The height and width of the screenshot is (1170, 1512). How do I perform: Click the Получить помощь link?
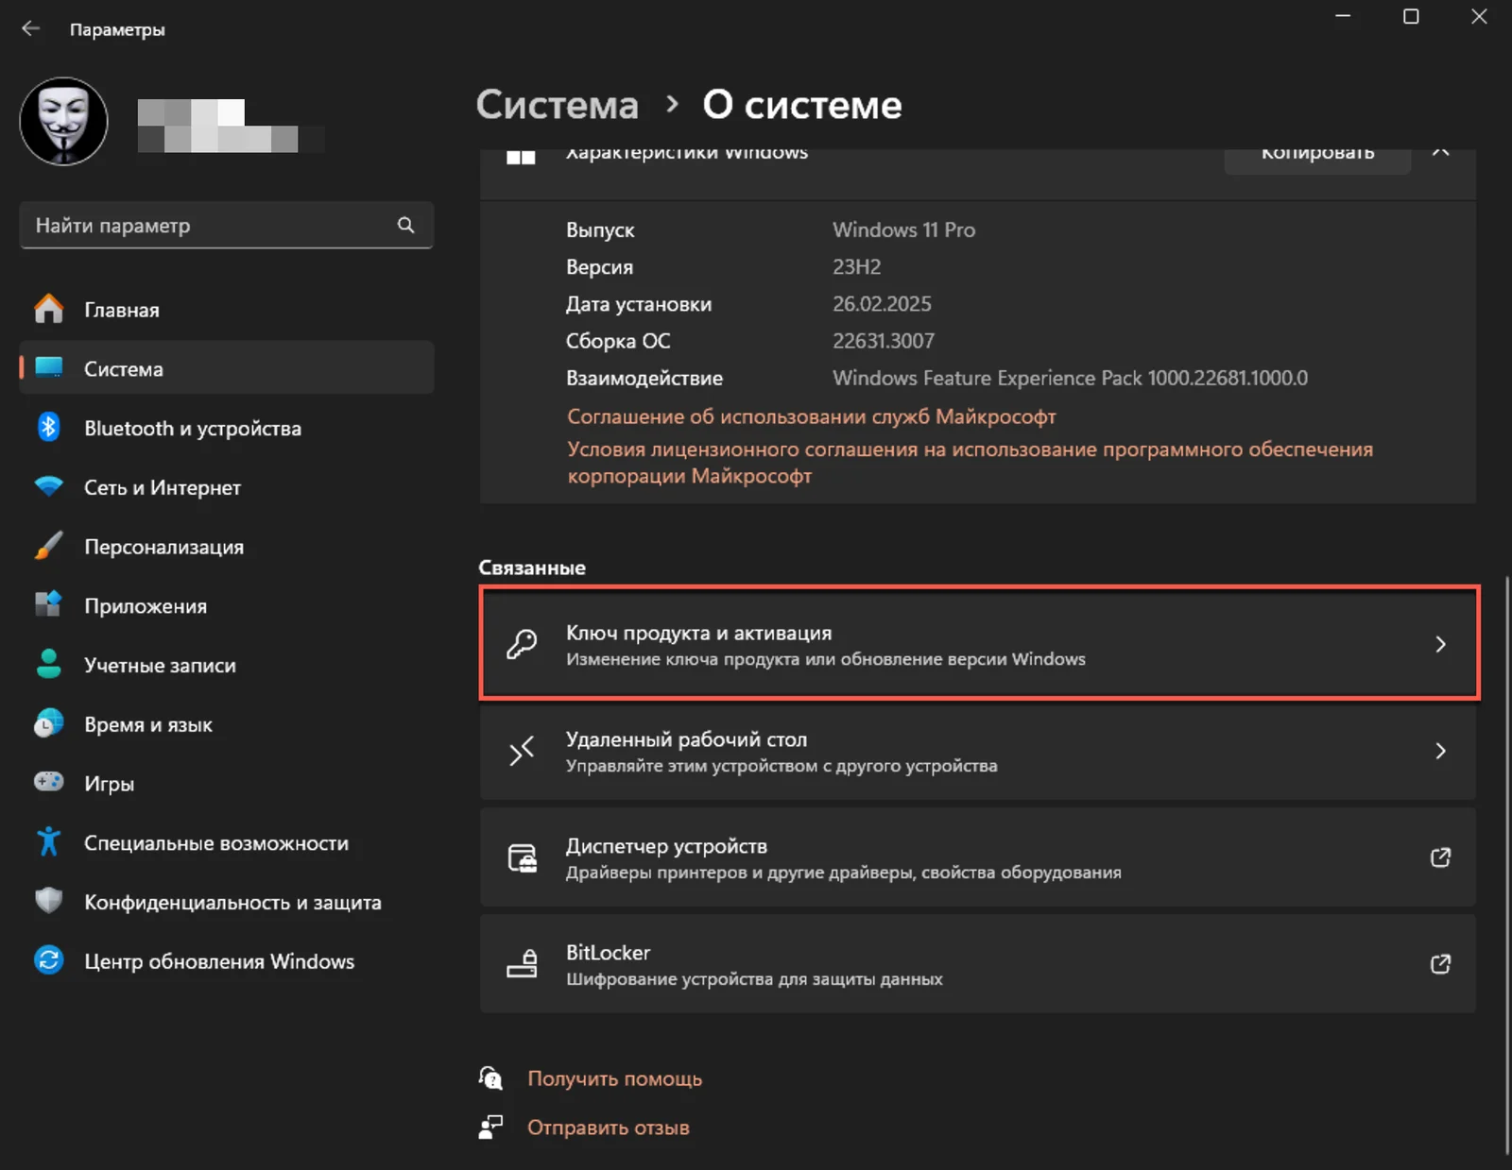coord(614,1078)
